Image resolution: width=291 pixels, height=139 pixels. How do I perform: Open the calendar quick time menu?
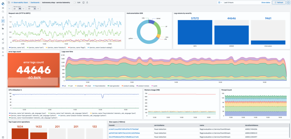pyautogui.click(x=219, y=3)
